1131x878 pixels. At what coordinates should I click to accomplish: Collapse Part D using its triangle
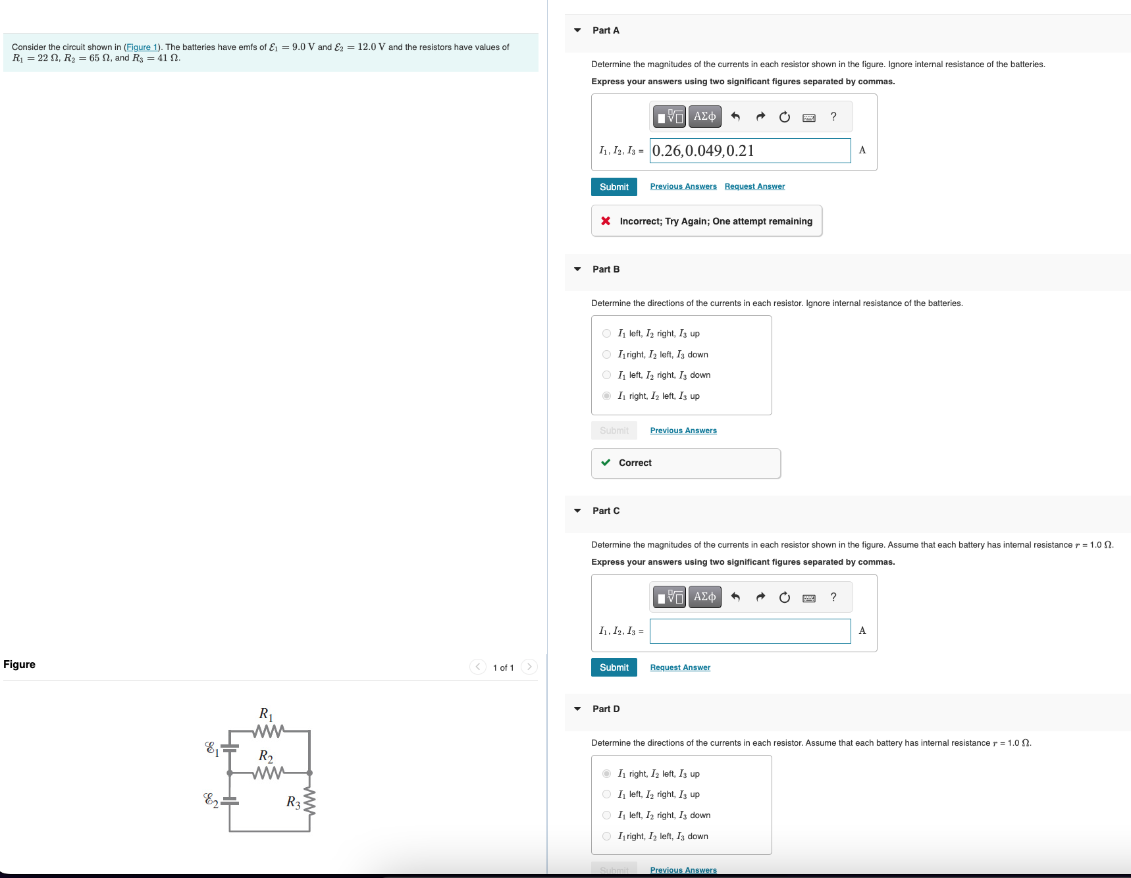(x=577, y=708)
